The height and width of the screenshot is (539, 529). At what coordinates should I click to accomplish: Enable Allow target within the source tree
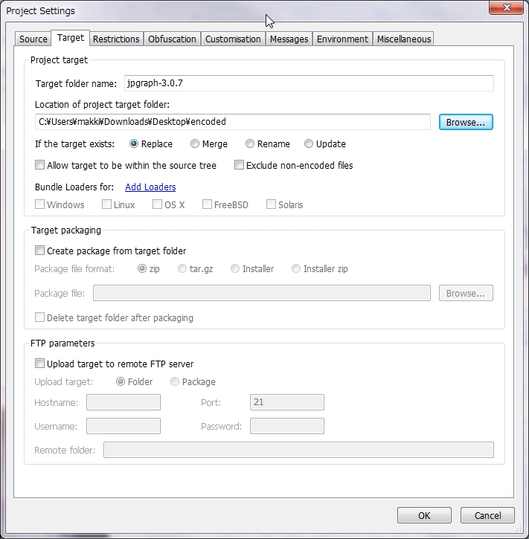pos(40,166)
